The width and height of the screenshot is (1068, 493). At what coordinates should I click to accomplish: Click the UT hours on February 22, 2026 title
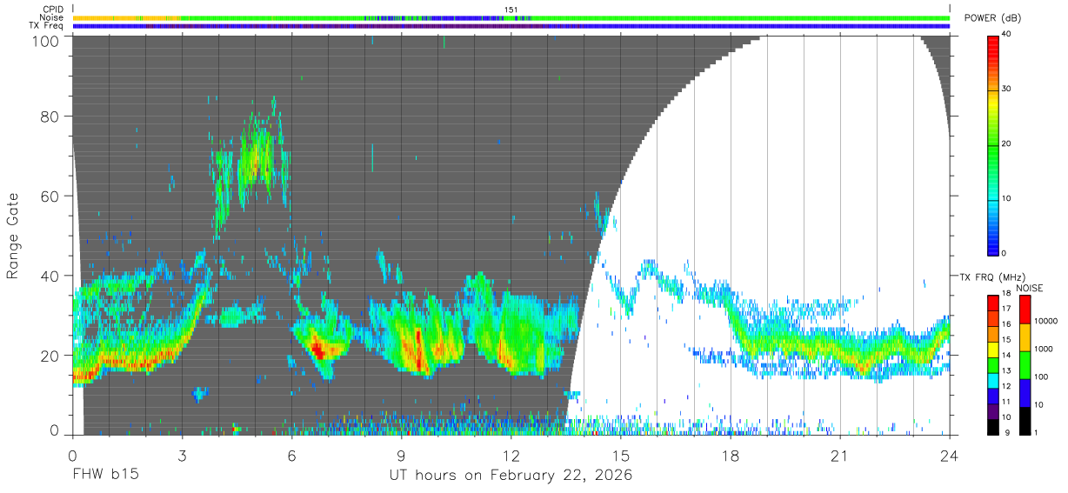[x=511, y=476]
